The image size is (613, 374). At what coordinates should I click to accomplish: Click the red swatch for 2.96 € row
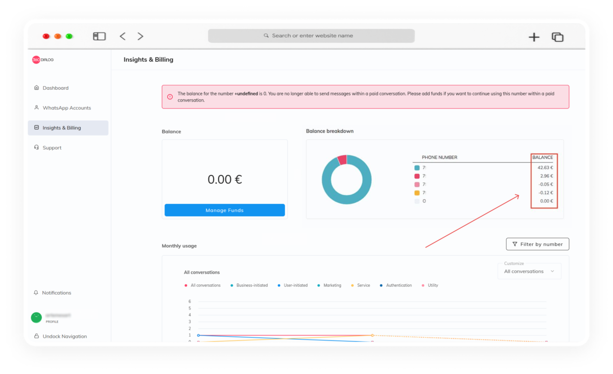click(417, 176)
